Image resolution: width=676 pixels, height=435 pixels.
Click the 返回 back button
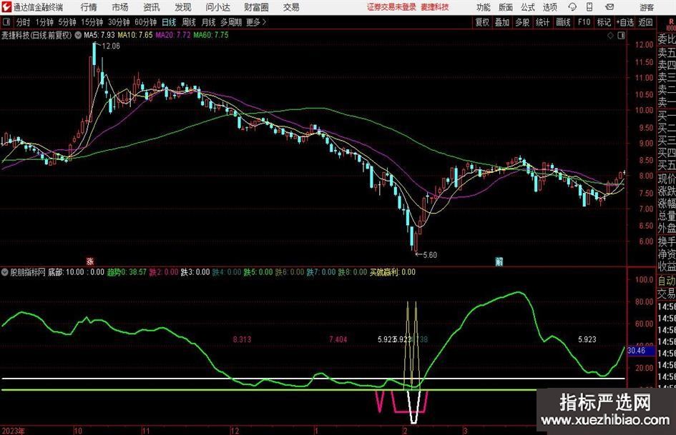click(645, 22)
